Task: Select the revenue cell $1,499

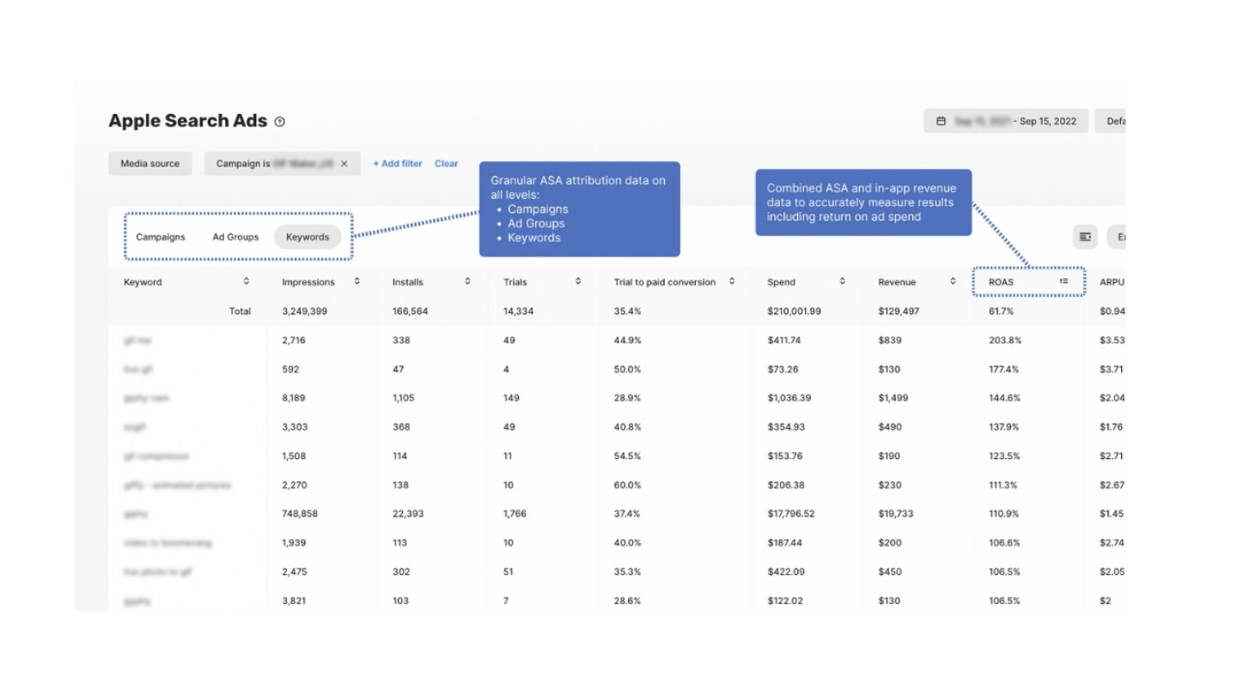Action: click(x=893, y=398)
